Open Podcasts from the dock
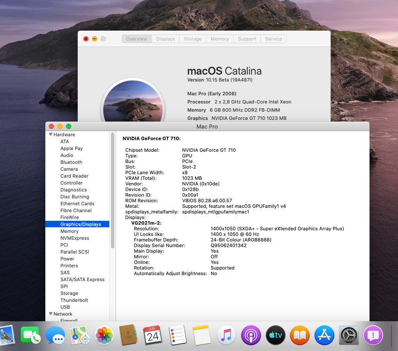398x351 pixels. pyautogui.click(x=251, y=335)
